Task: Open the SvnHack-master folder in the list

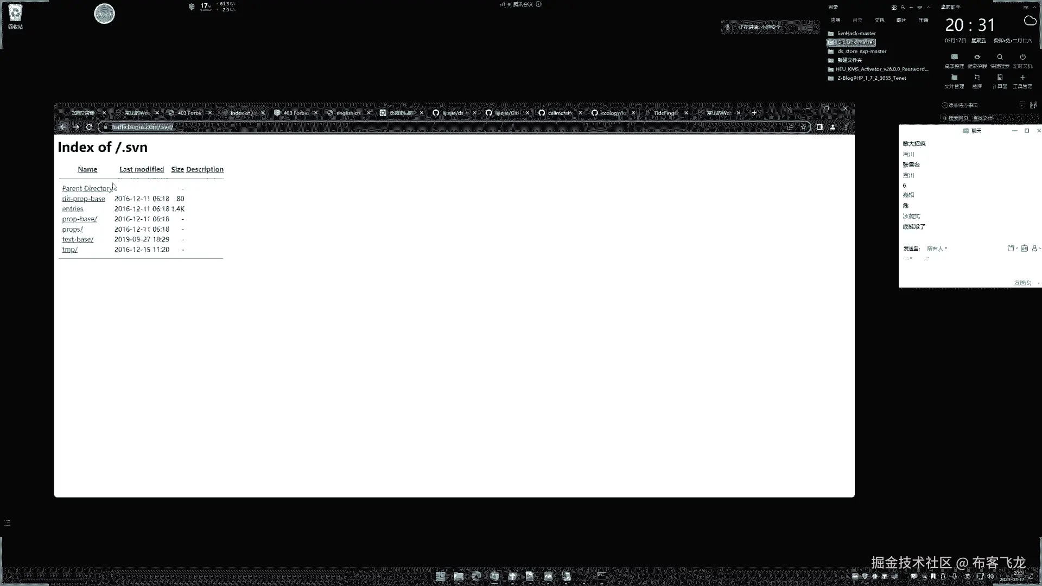Action: pyautogui.click(x=856, y=33)
